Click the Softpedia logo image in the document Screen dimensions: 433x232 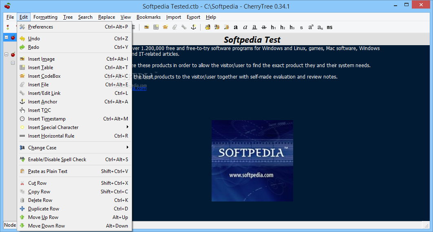(x=252, y=161)
